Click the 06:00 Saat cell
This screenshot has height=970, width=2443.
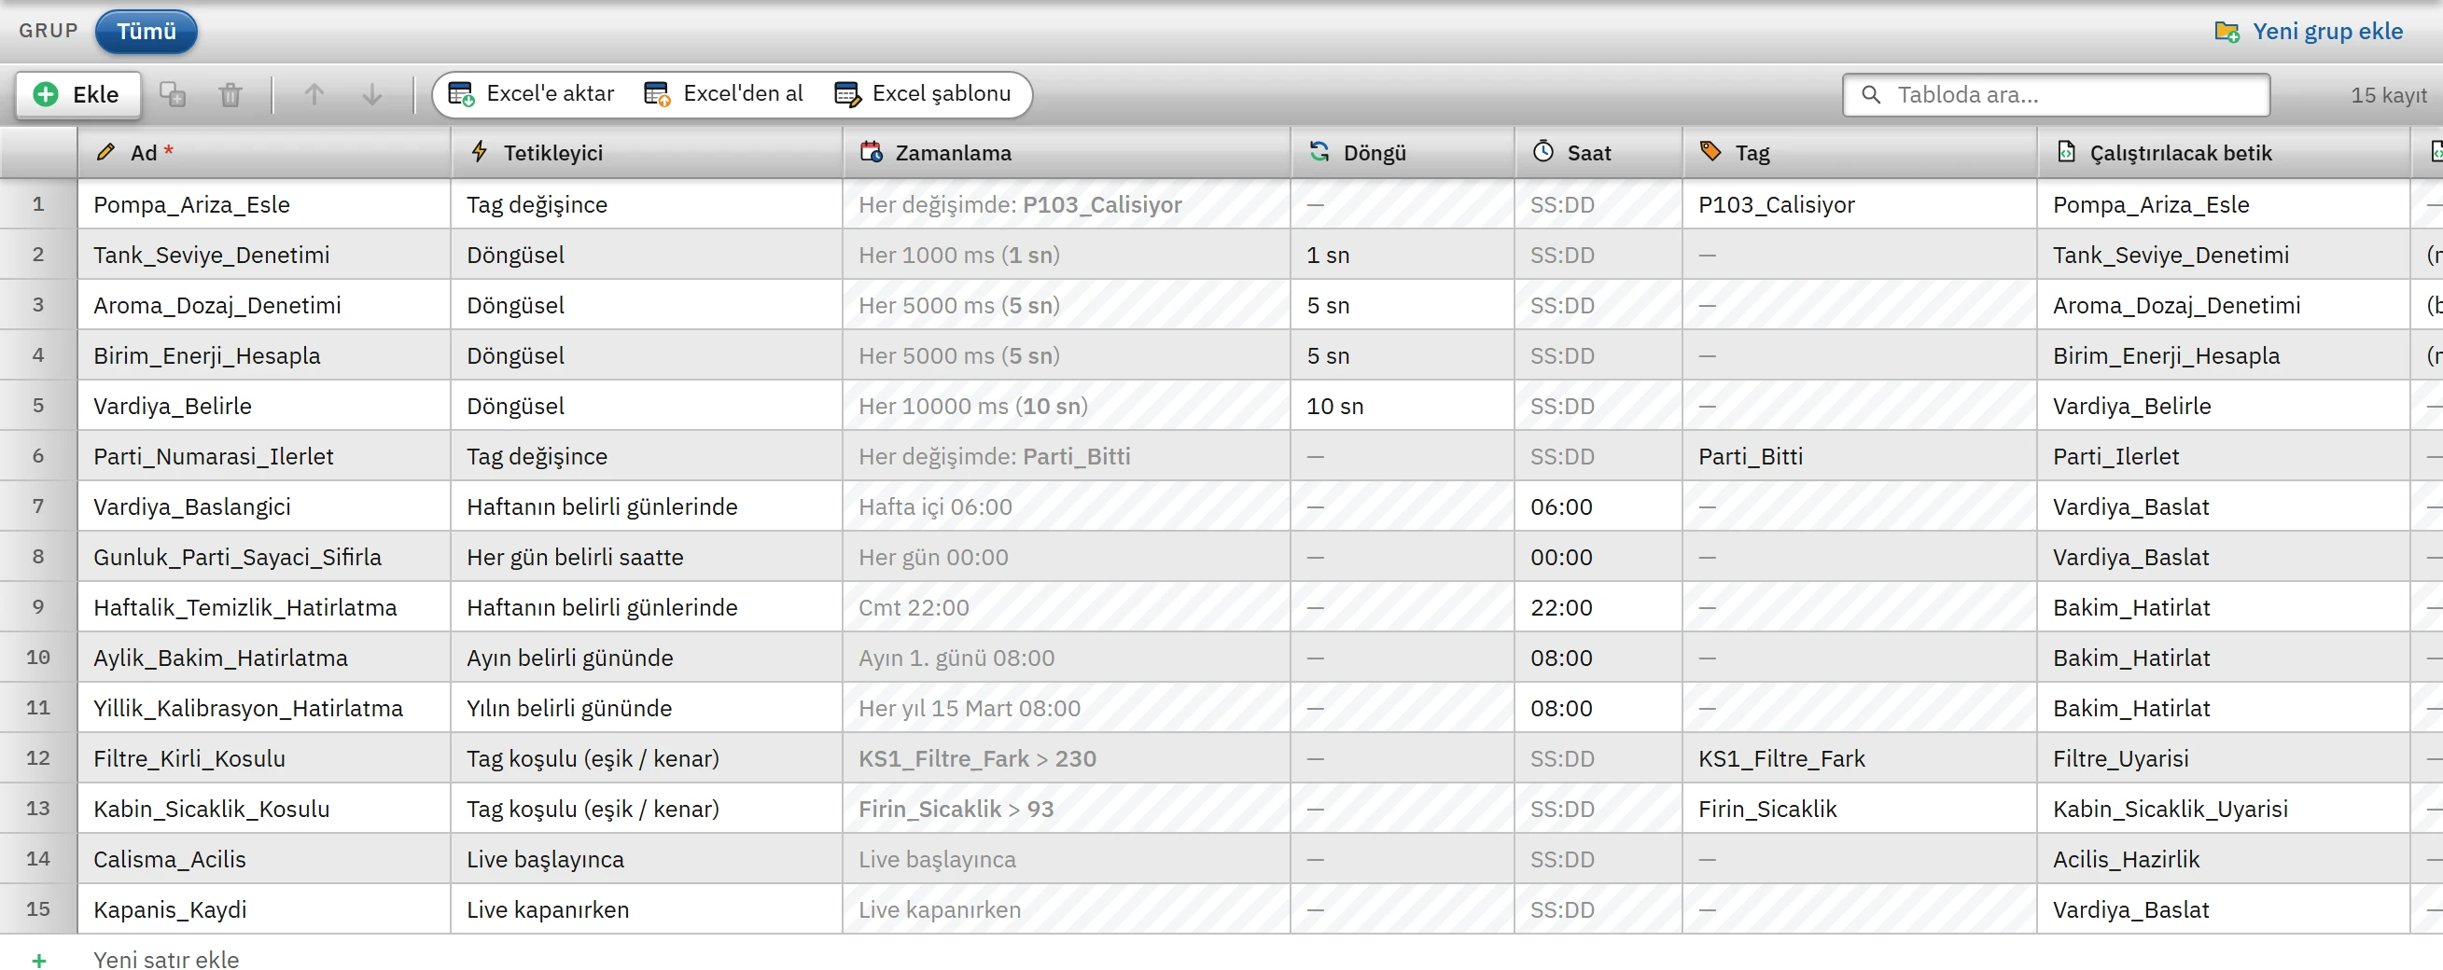[x=1598, y=506]
